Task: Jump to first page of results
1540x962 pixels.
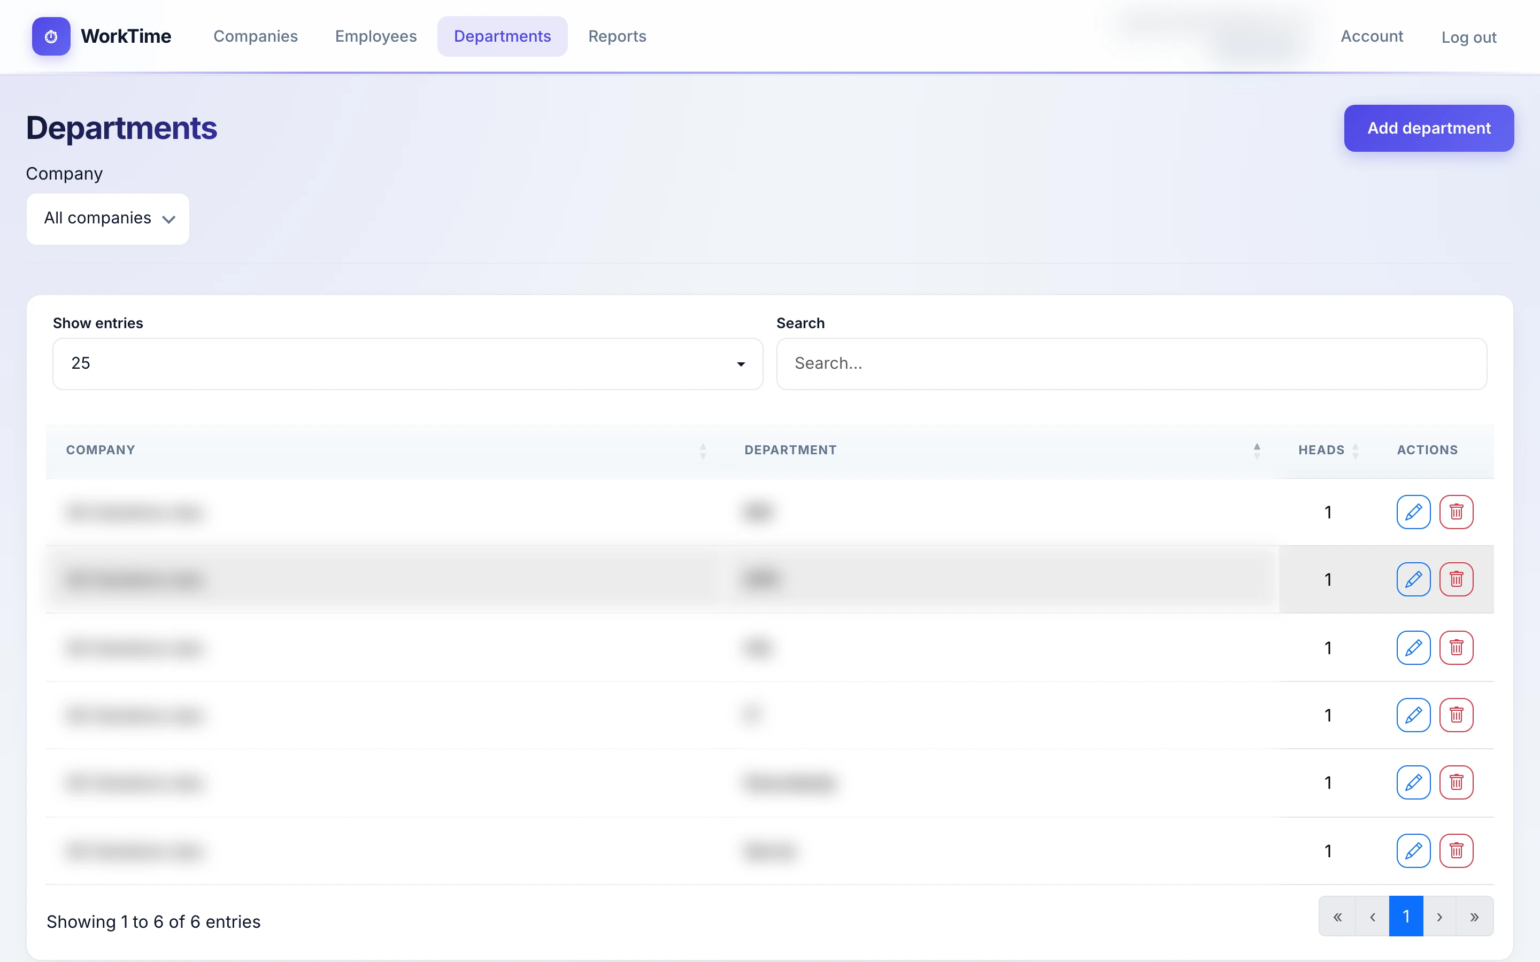Action: point(1338,916)
